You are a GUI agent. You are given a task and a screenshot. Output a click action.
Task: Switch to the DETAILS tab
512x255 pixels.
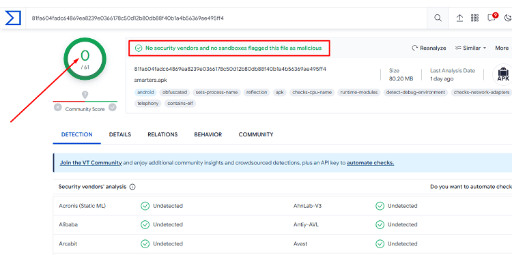(x=120, y=134)
